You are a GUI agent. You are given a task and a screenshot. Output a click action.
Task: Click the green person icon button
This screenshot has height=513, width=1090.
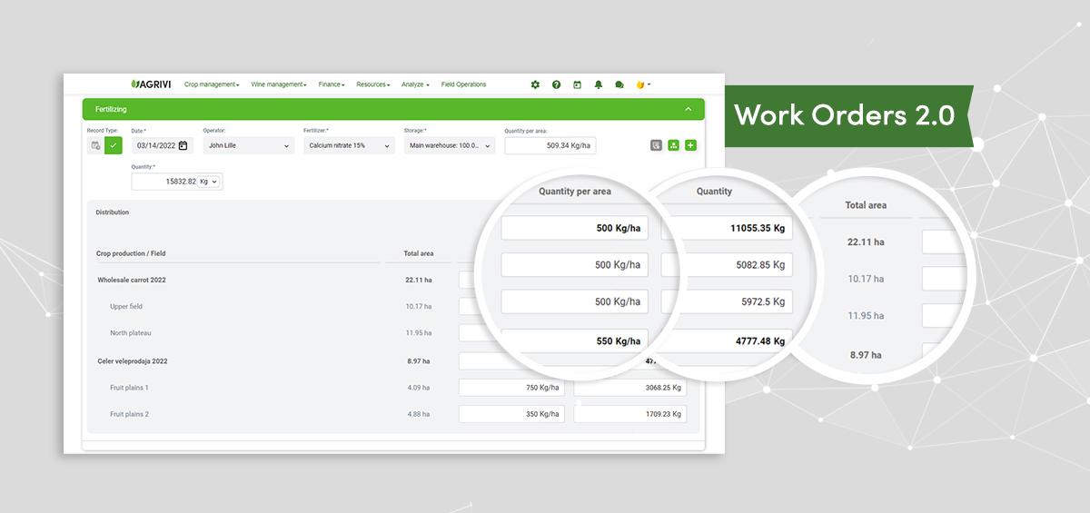click(674, 145)
